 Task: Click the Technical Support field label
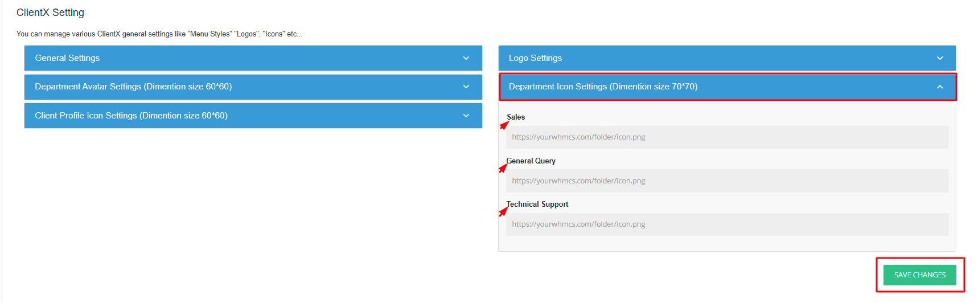click(538, 204)
